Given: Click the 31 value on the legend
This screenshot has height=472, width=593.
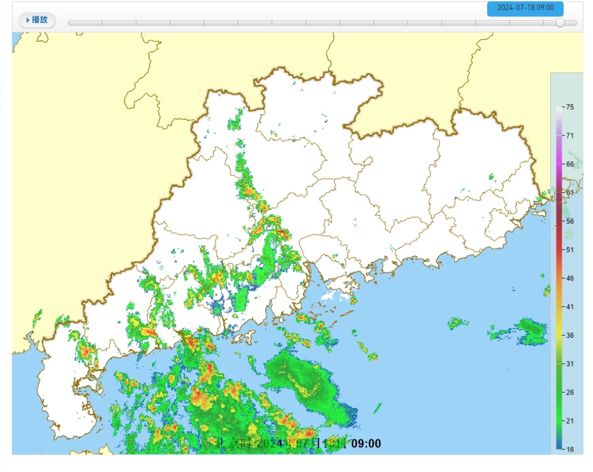Looking at the screenshot, I should 570,364.
